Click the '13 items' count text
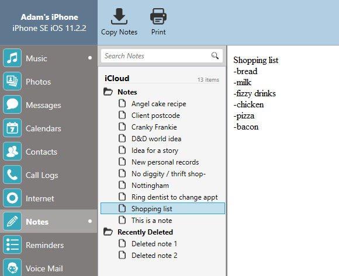 (208, 80)
